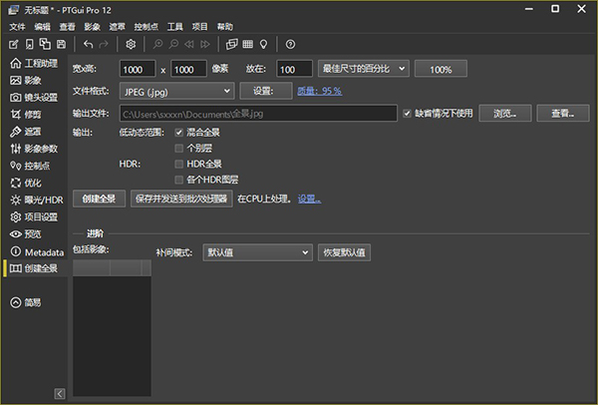Image resolution: width=598 pixels, height=405 pixels.
Task: Open JPEG (.jpg) file format dropdown
Action: pos(177,91)
